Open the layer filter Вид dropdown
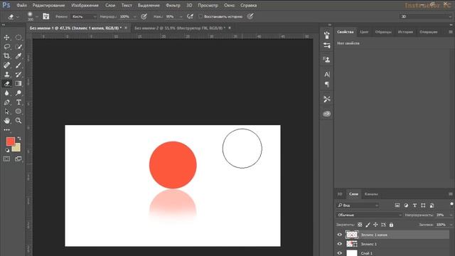This screenshot has height=256, width=455. pyautogui.click(x=358, y=206)
